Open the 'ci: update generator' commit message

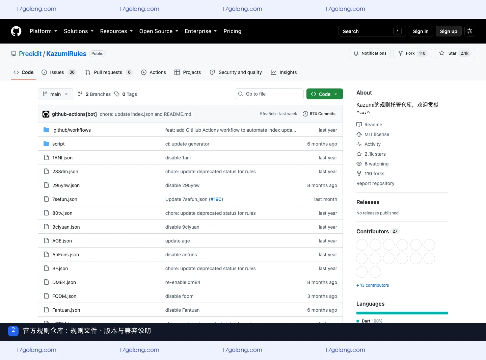point(187,144)
